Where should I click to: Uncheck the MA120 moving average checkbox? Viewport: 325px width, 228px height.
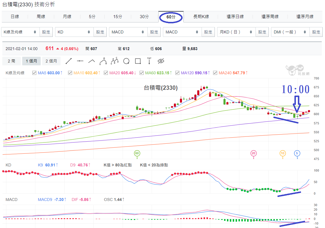coord(177,73)
